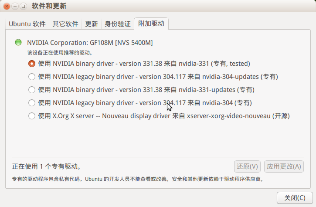Click the green status indicator for NVIDIA device
The image size is (316, 207).
click(x=18, y=42)
